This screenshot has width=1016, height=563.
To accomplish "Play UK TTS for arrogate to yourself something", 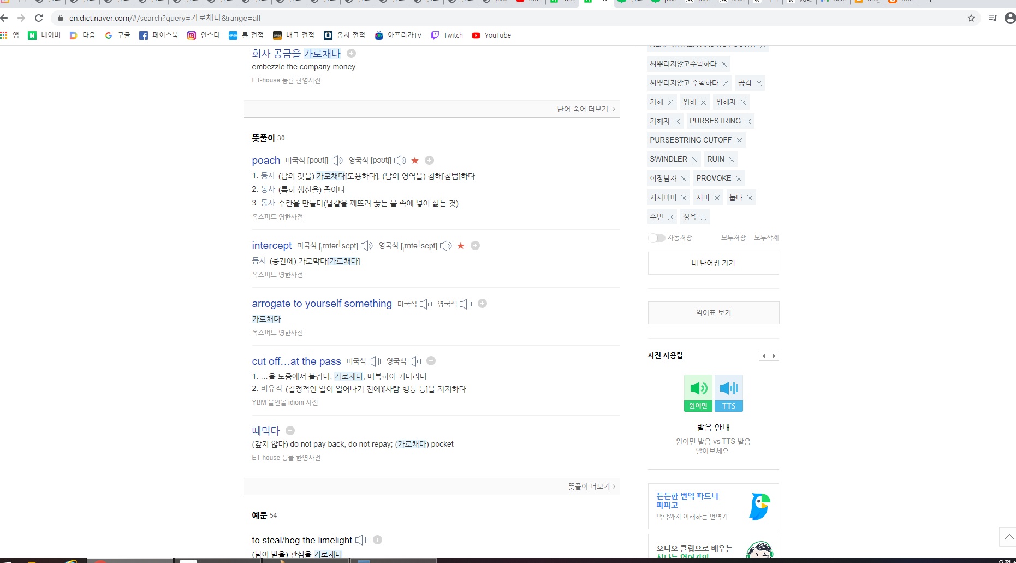I will point(466,304).
